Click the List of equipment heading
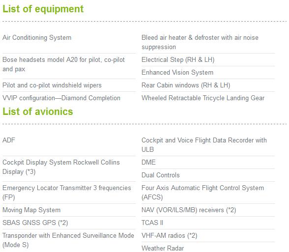The height and width of the screenshot is (252, 289). [43, 9]
